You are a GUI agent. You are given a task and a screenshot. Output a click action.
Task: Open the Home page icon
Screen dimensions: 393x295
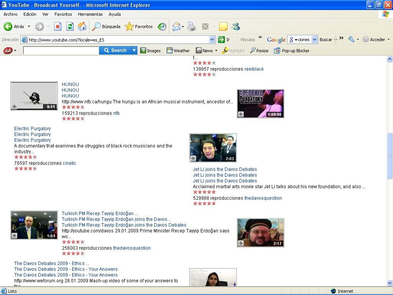point(82,27)
